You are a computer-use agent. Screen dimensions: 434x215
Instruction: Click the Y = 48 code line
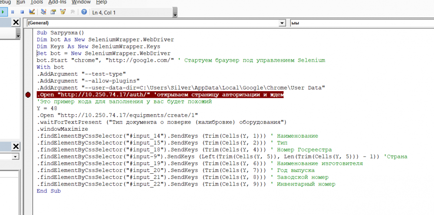[47, 109]
